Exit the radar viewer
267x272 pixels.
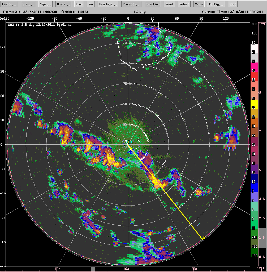[232, 4]
